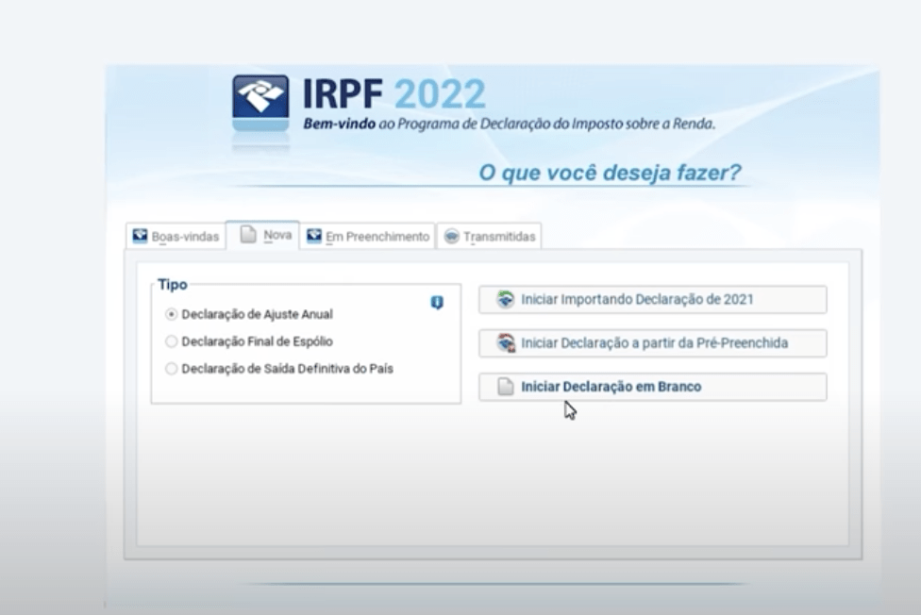The height and width of the screenshot is (615, 921).
Task: Choose the Declaração Final de Espólio radio
Action: click(172, 341)
